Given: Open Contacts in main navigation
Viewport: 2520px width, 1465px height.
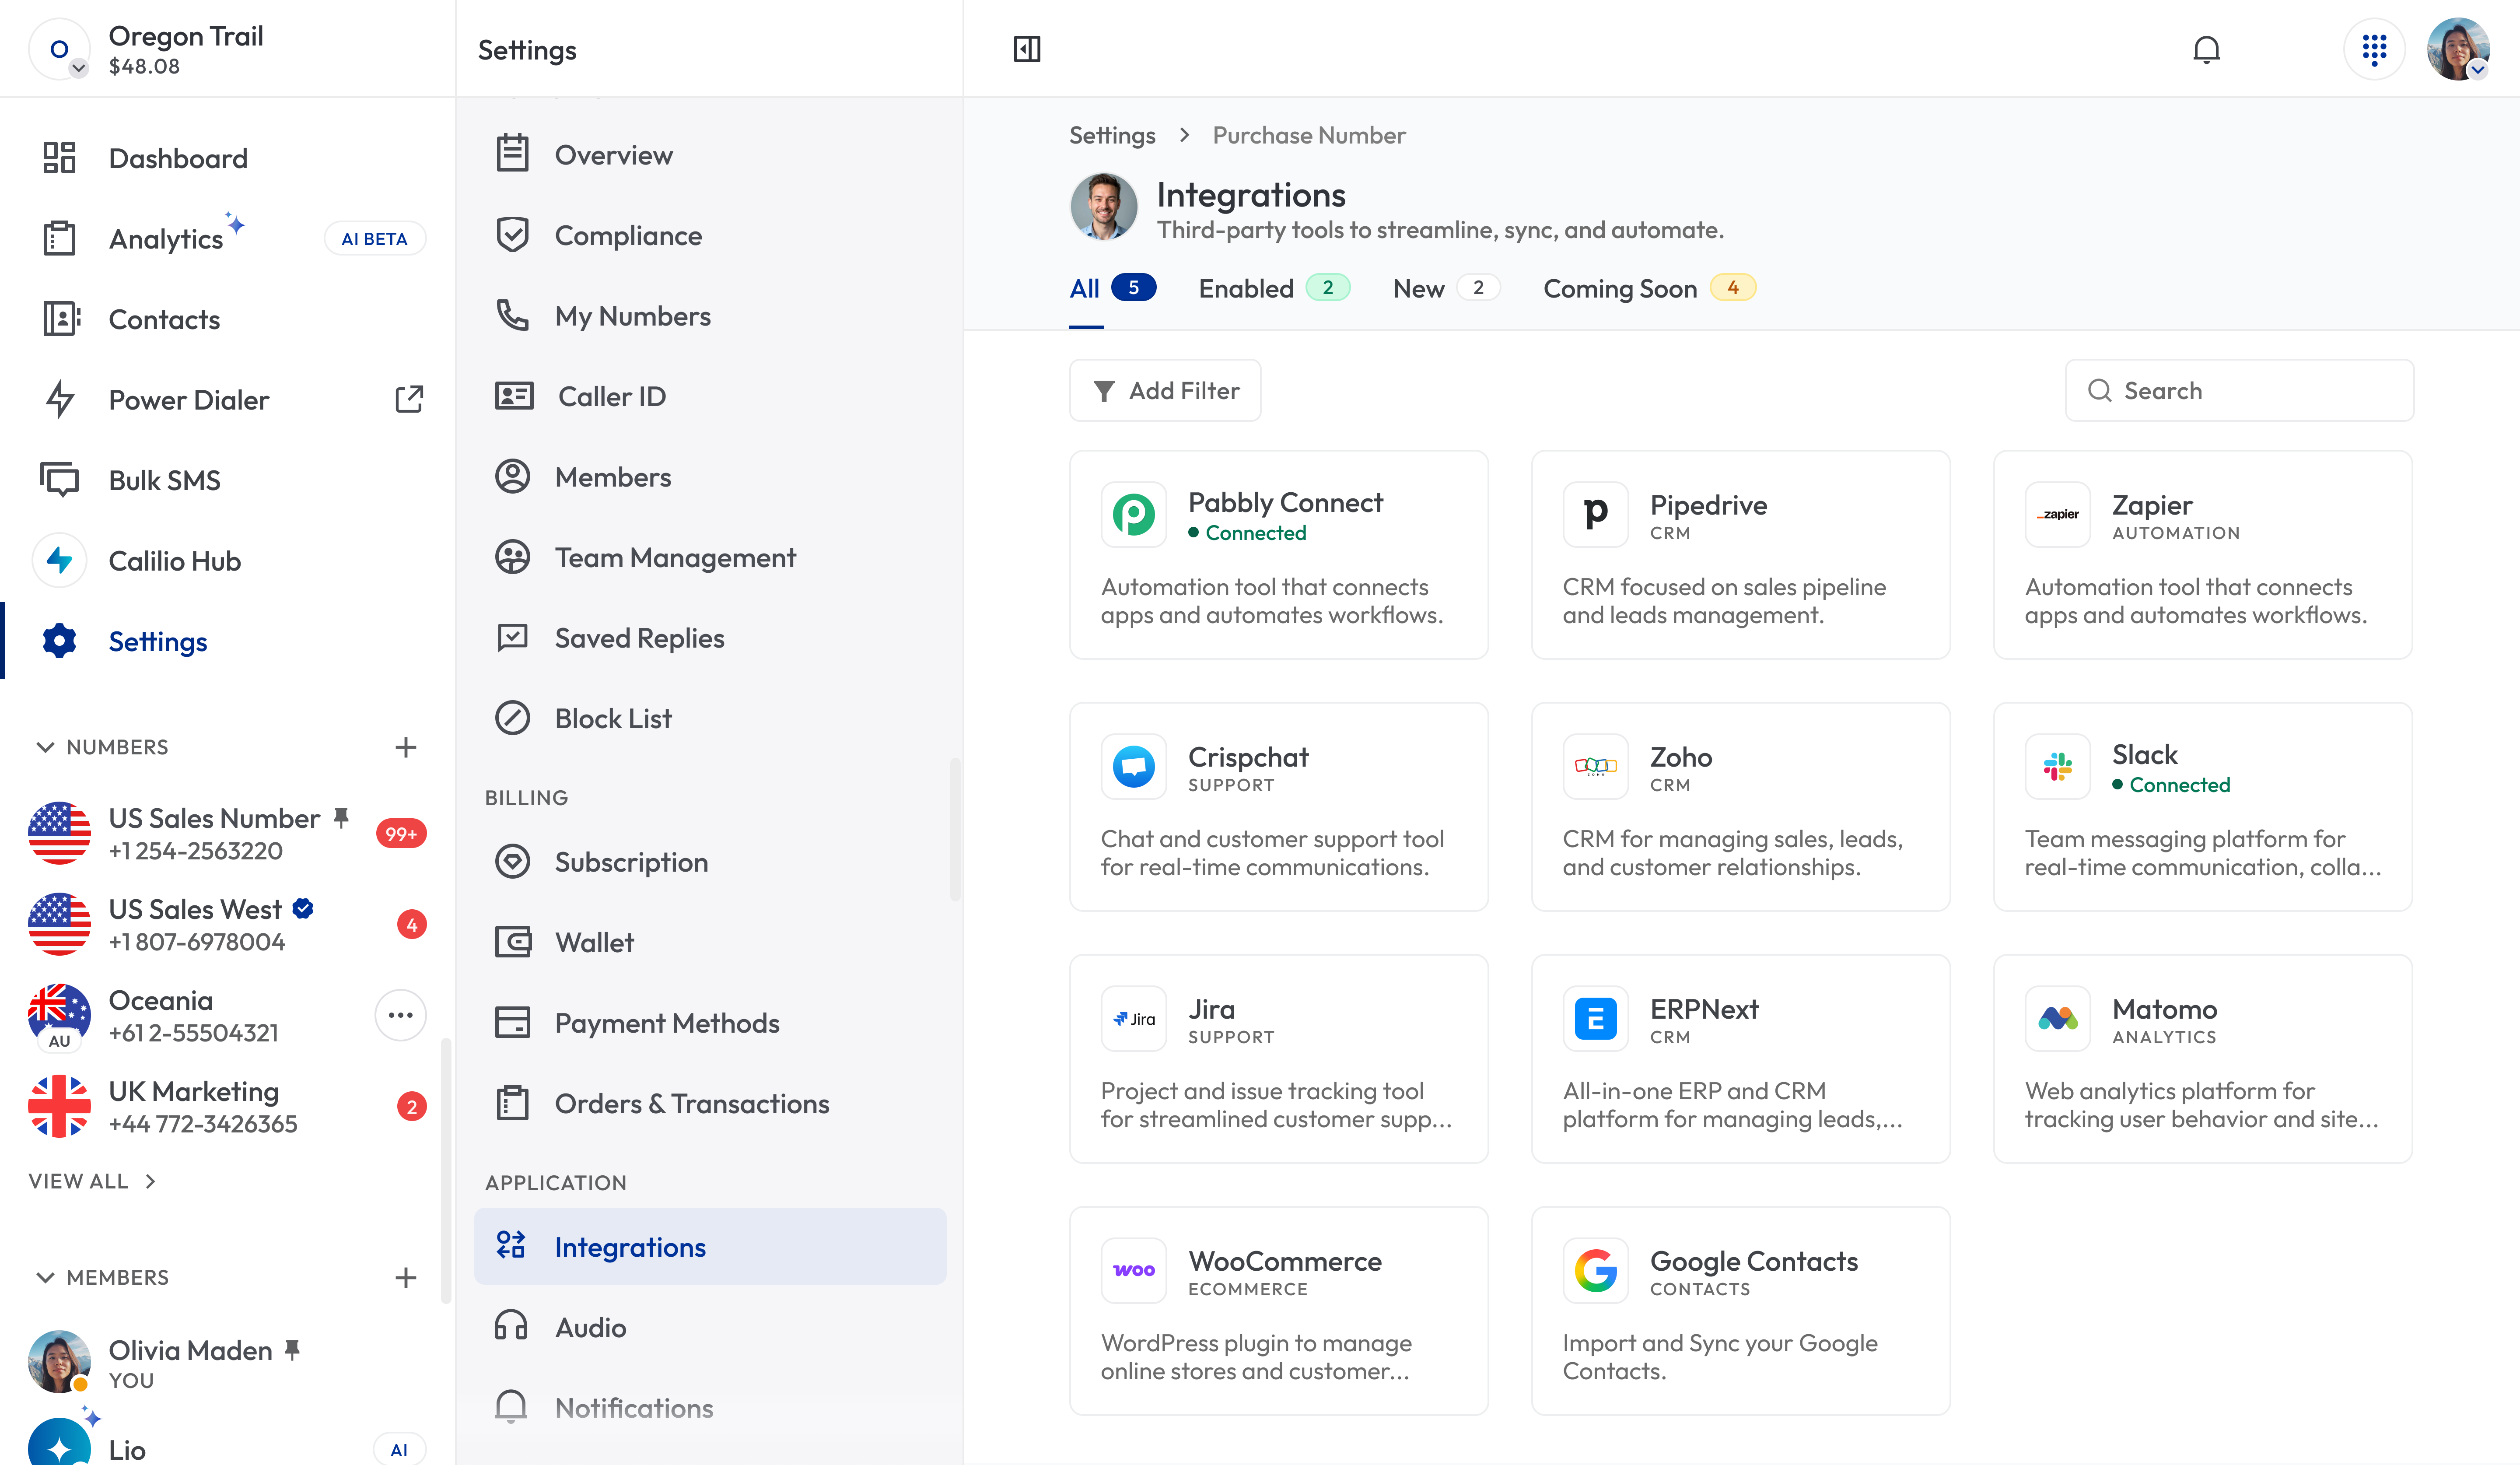Looking at the screenshot, I should [228, 319].
